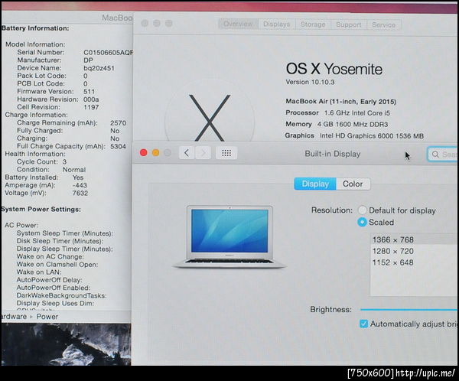459x381 pixels.
Task: Click the Processor 1.6 GHz Intel Core i5 line
Action: [338, 112]
